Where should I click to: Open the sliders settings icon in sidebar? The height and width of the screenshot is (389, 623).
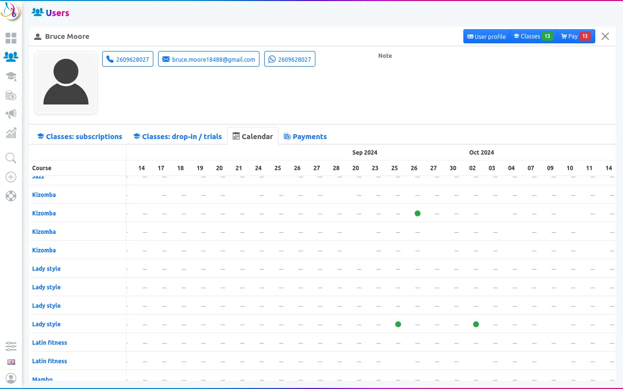tap(11, 346)
